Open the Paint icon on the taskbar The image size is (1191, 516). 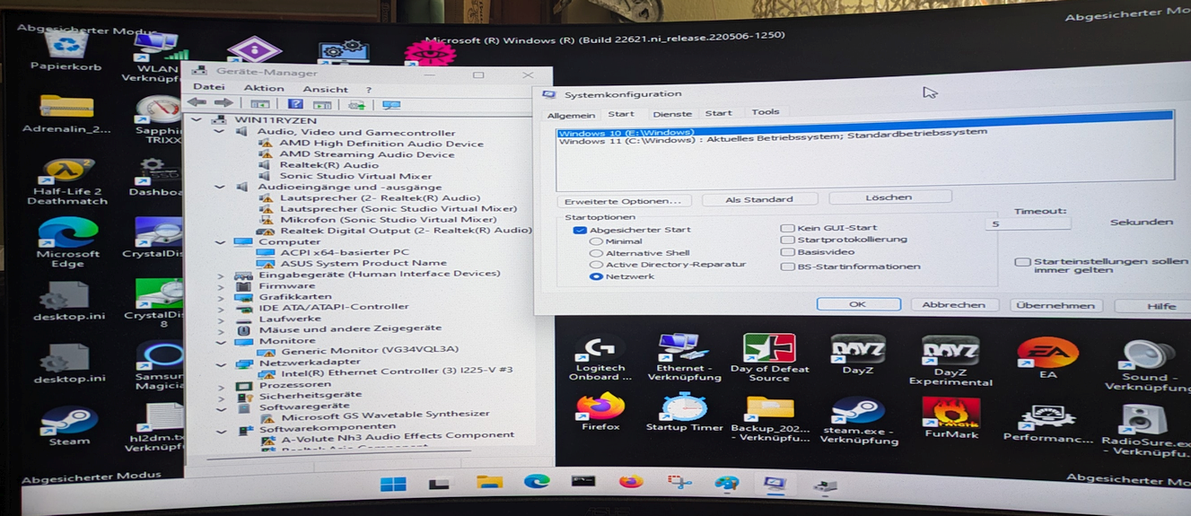726,483
